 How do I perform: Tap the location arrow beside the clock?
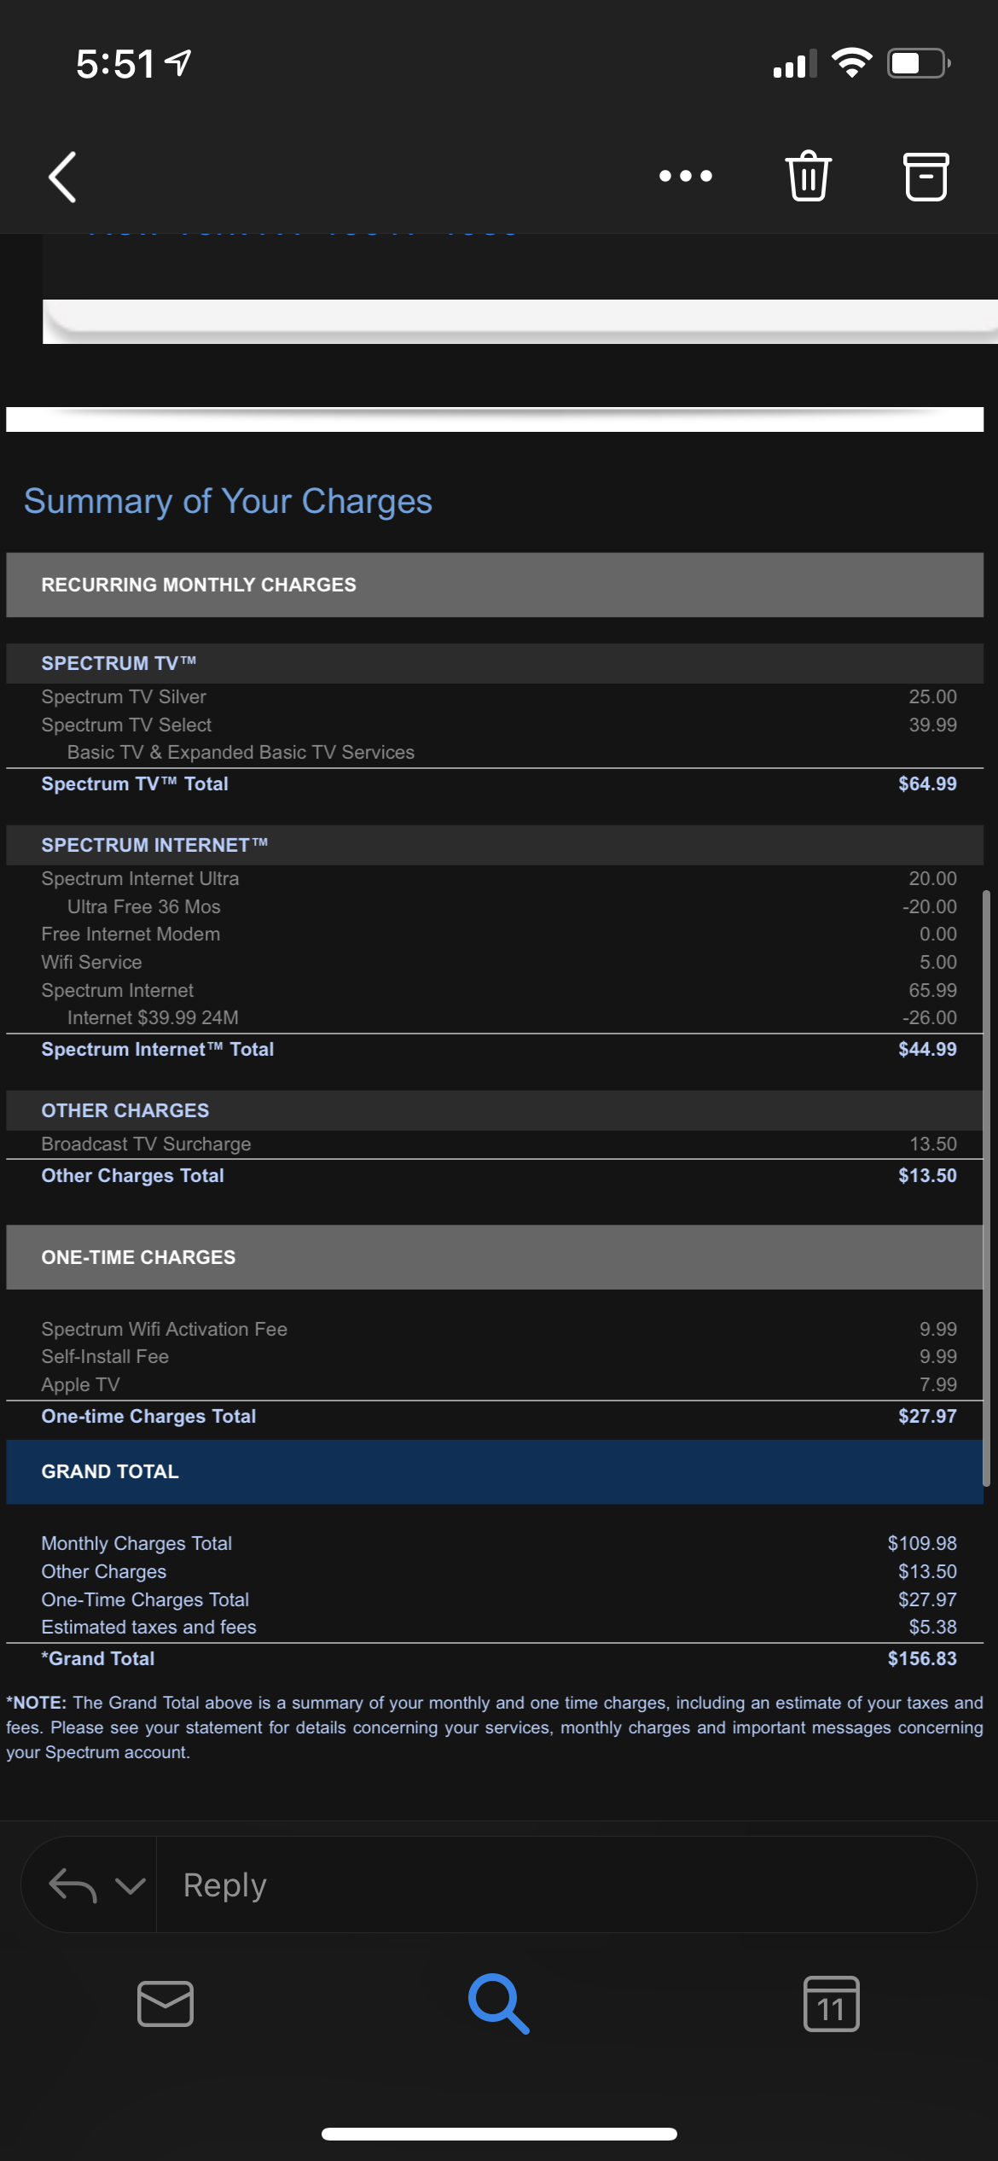pyautogui.click(x=177, y=62)
